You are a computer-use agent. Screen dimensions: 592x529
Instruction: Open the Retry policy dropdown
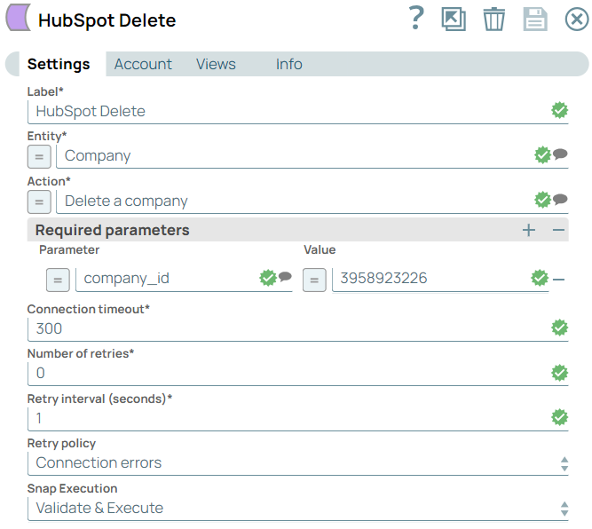(298, 463)
